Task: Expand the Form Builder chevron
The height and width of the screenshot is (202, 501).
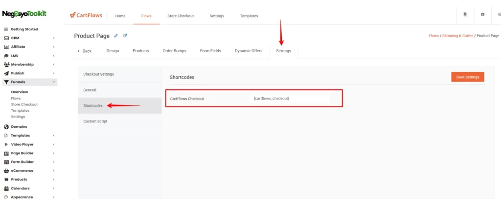Action: pyautogui.click(x=54, y=162)
